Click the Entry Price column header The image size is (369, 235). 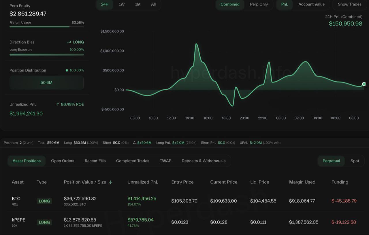(182, 182)
